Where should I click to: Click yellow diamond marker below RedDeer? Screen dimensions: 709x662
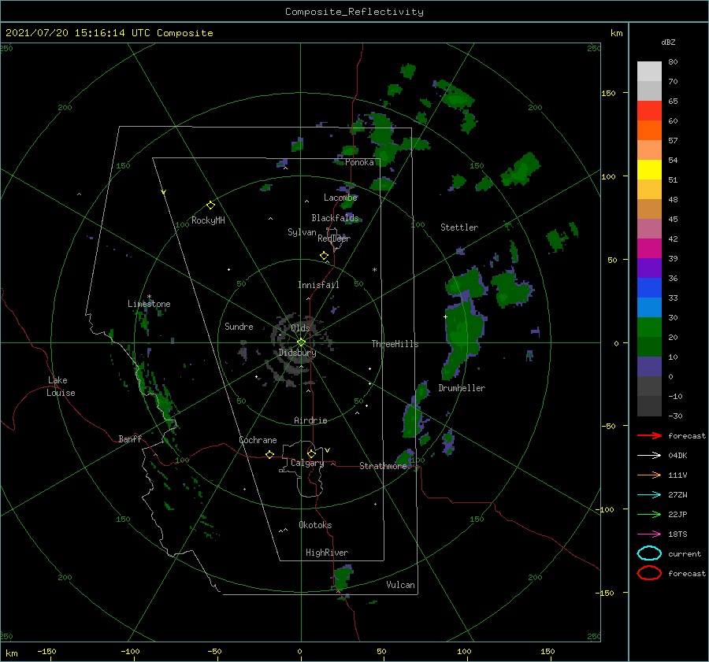pos(324,256)
